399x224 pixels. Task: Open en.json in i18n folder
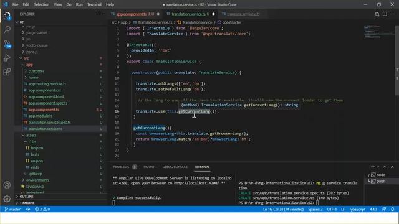pyautogui.click(x=37, y=161)
